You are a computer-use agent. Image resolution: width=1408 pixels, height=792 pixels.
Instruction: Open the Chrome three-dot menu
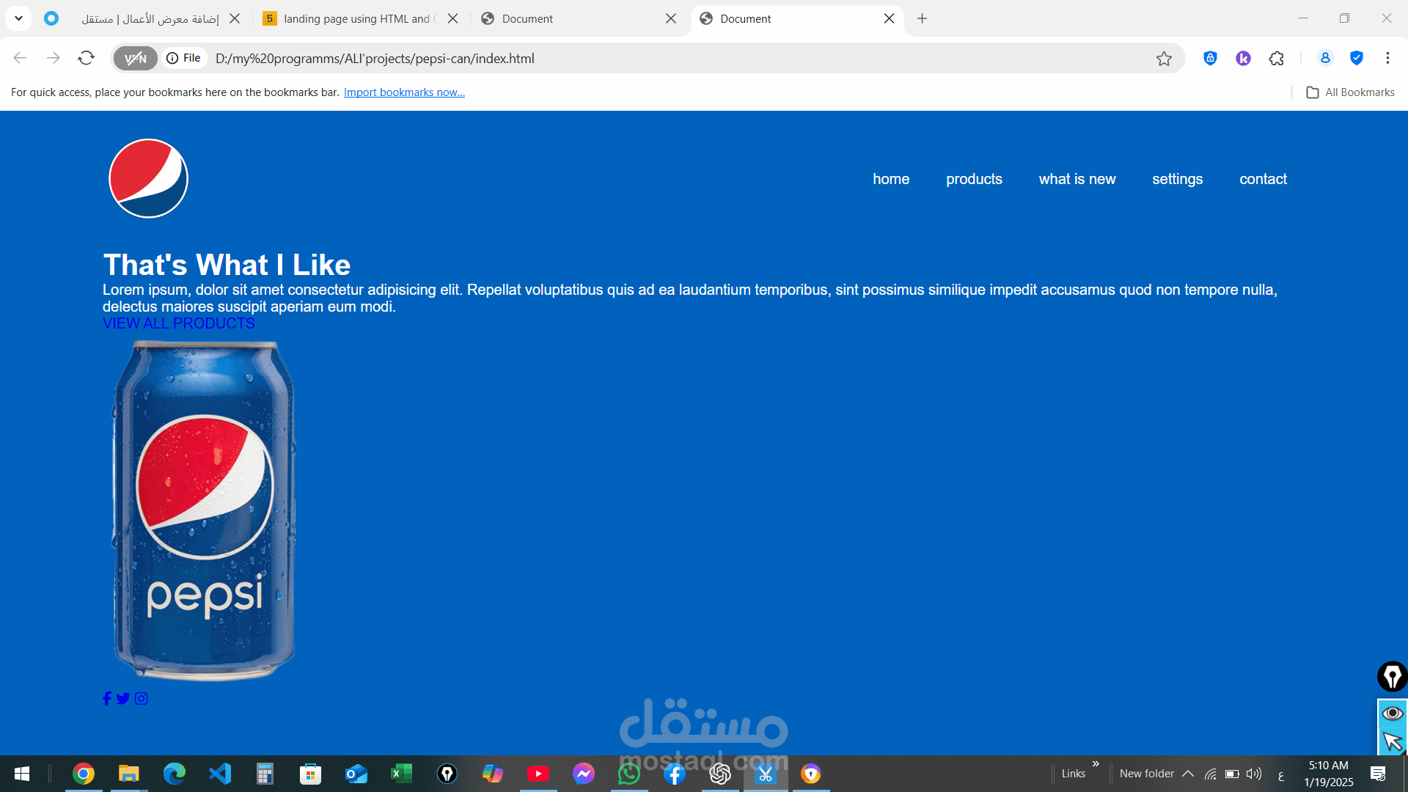click(x=1387, y=58)
